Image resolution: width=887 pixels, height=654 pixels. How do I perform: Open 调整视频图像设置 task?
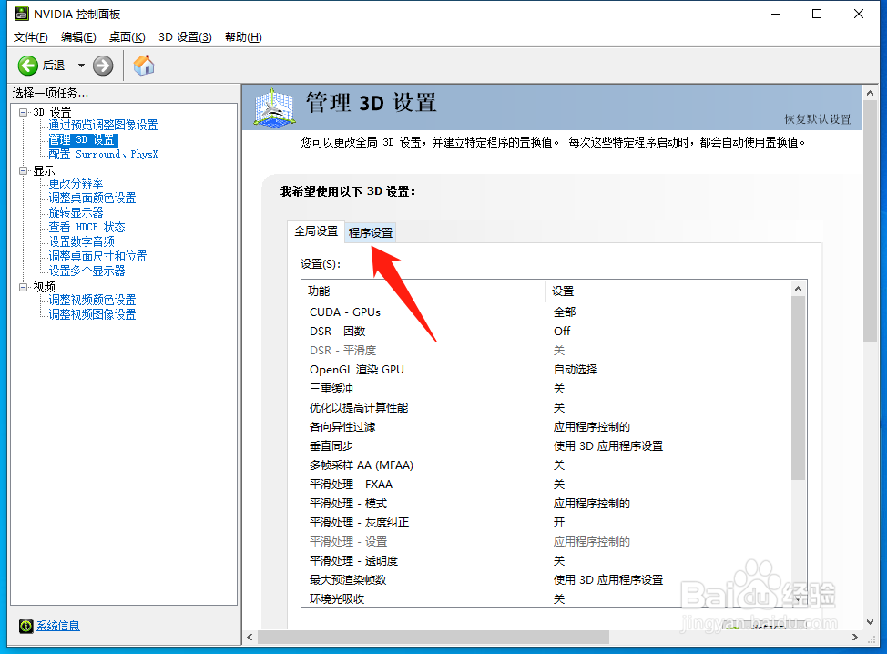click(92, 314)
